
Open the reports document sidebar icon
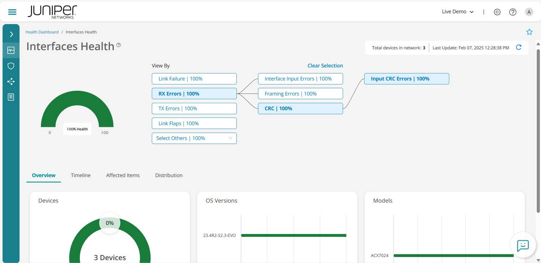click(x=11, y=97)
